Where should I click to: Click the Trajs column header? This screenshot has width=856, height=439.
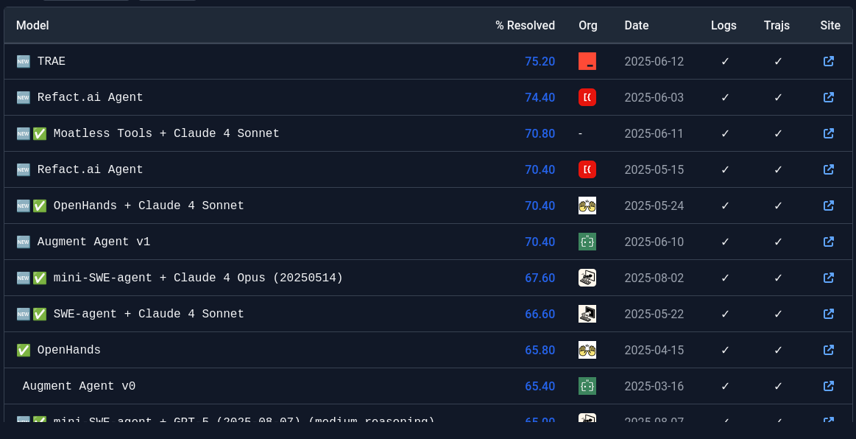[x=777, y=26]
